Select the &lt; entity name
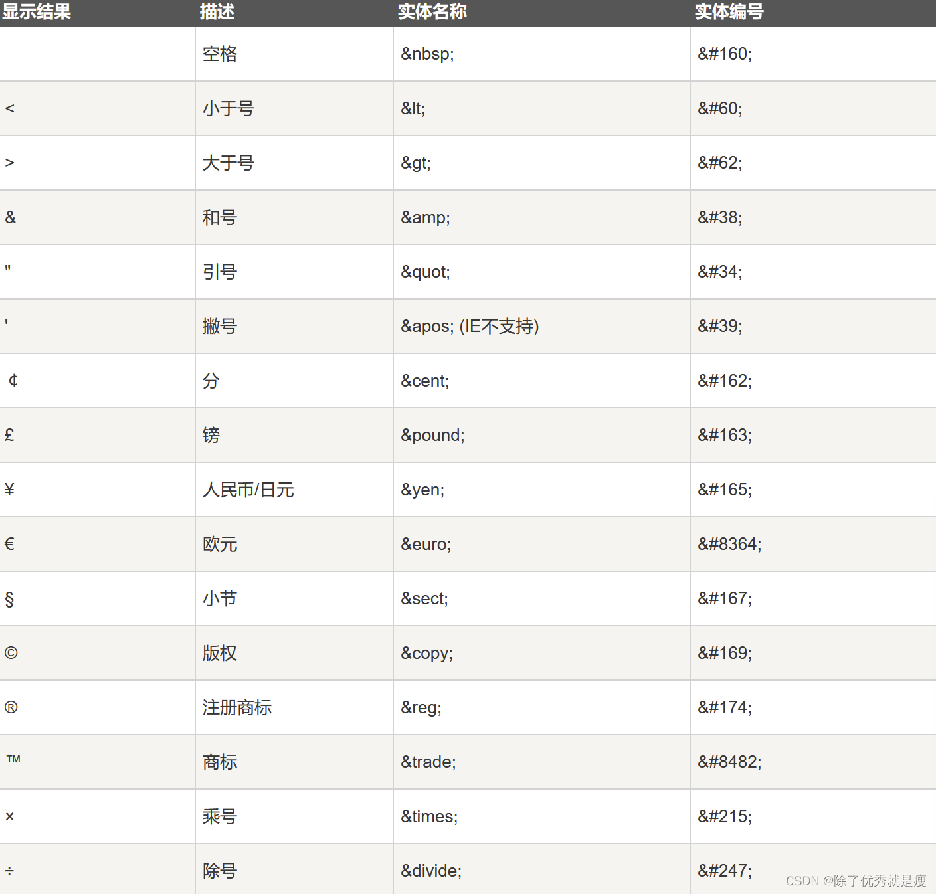Screen dimensions: 936x894 413,108
